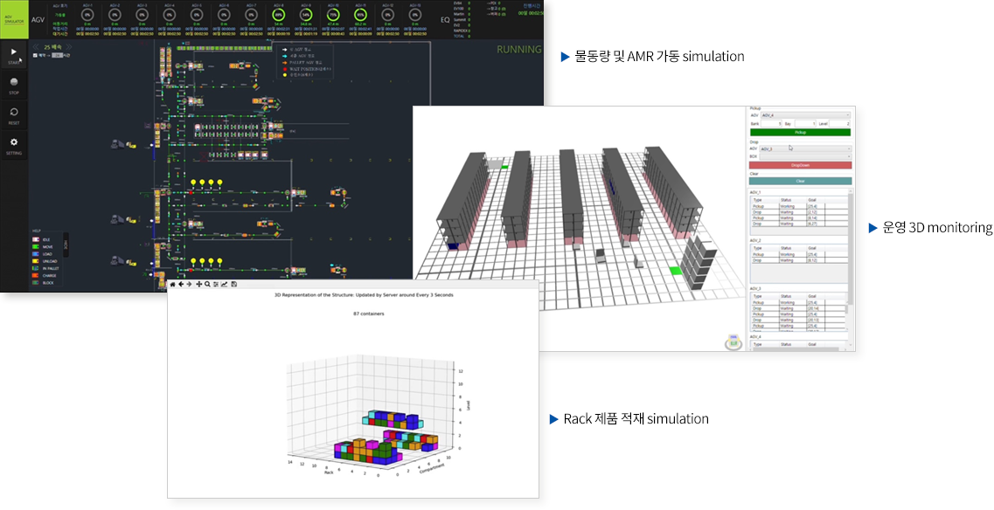This screenshot has height=510, width=994.
Task: Click the AGV SIMULATOR green logo tile
Action: pyautogui.click(x=14, y=19)
